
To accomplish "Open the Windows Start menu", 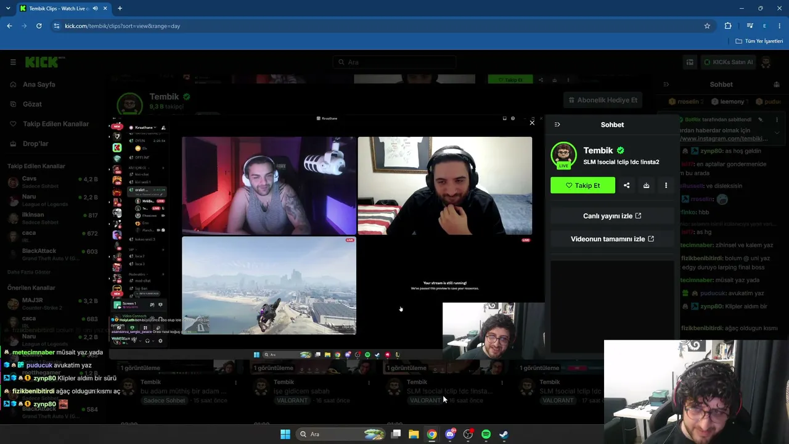I will pos(285,434).
